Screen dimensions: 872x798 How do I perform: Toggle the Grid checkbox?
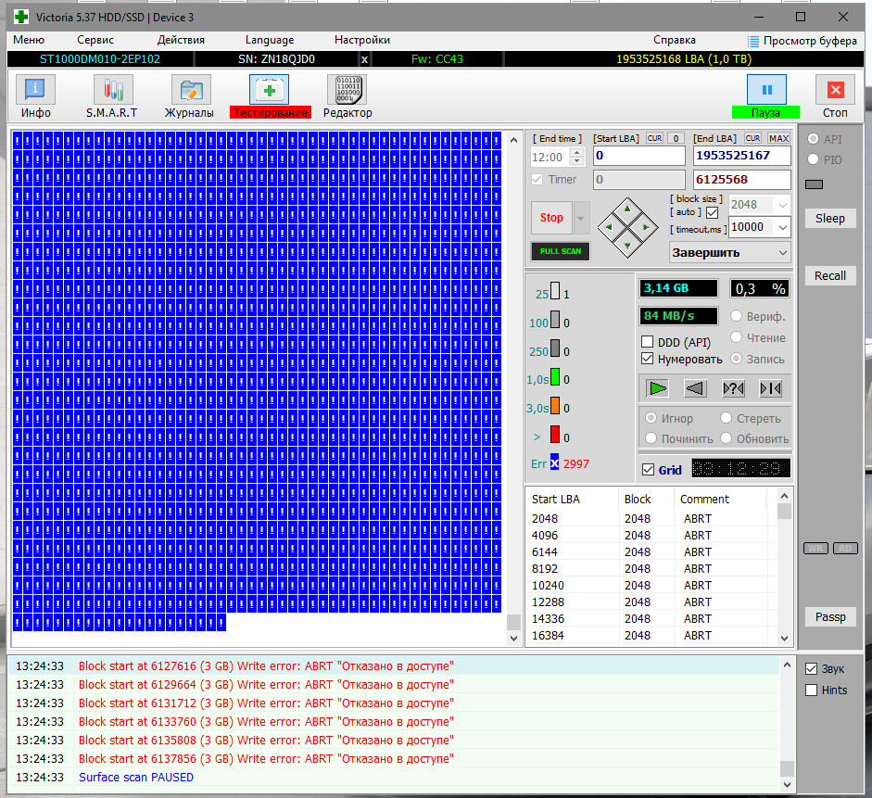[648, 470]
